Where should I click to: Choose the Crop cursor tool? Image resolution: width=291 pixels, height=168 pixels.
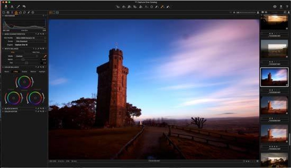[135, 7]
